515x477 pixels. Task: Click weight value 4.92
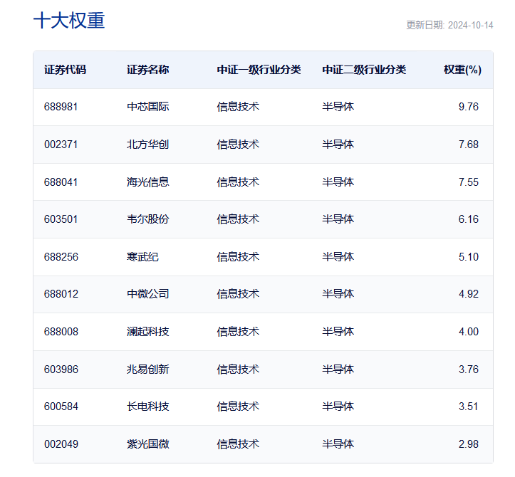[x=469, y=294]
